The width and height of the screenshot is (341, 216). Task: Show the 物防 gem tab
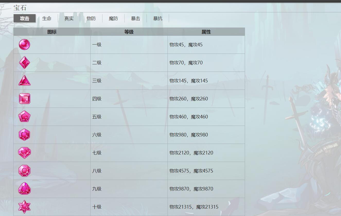[x=91, y=18]
